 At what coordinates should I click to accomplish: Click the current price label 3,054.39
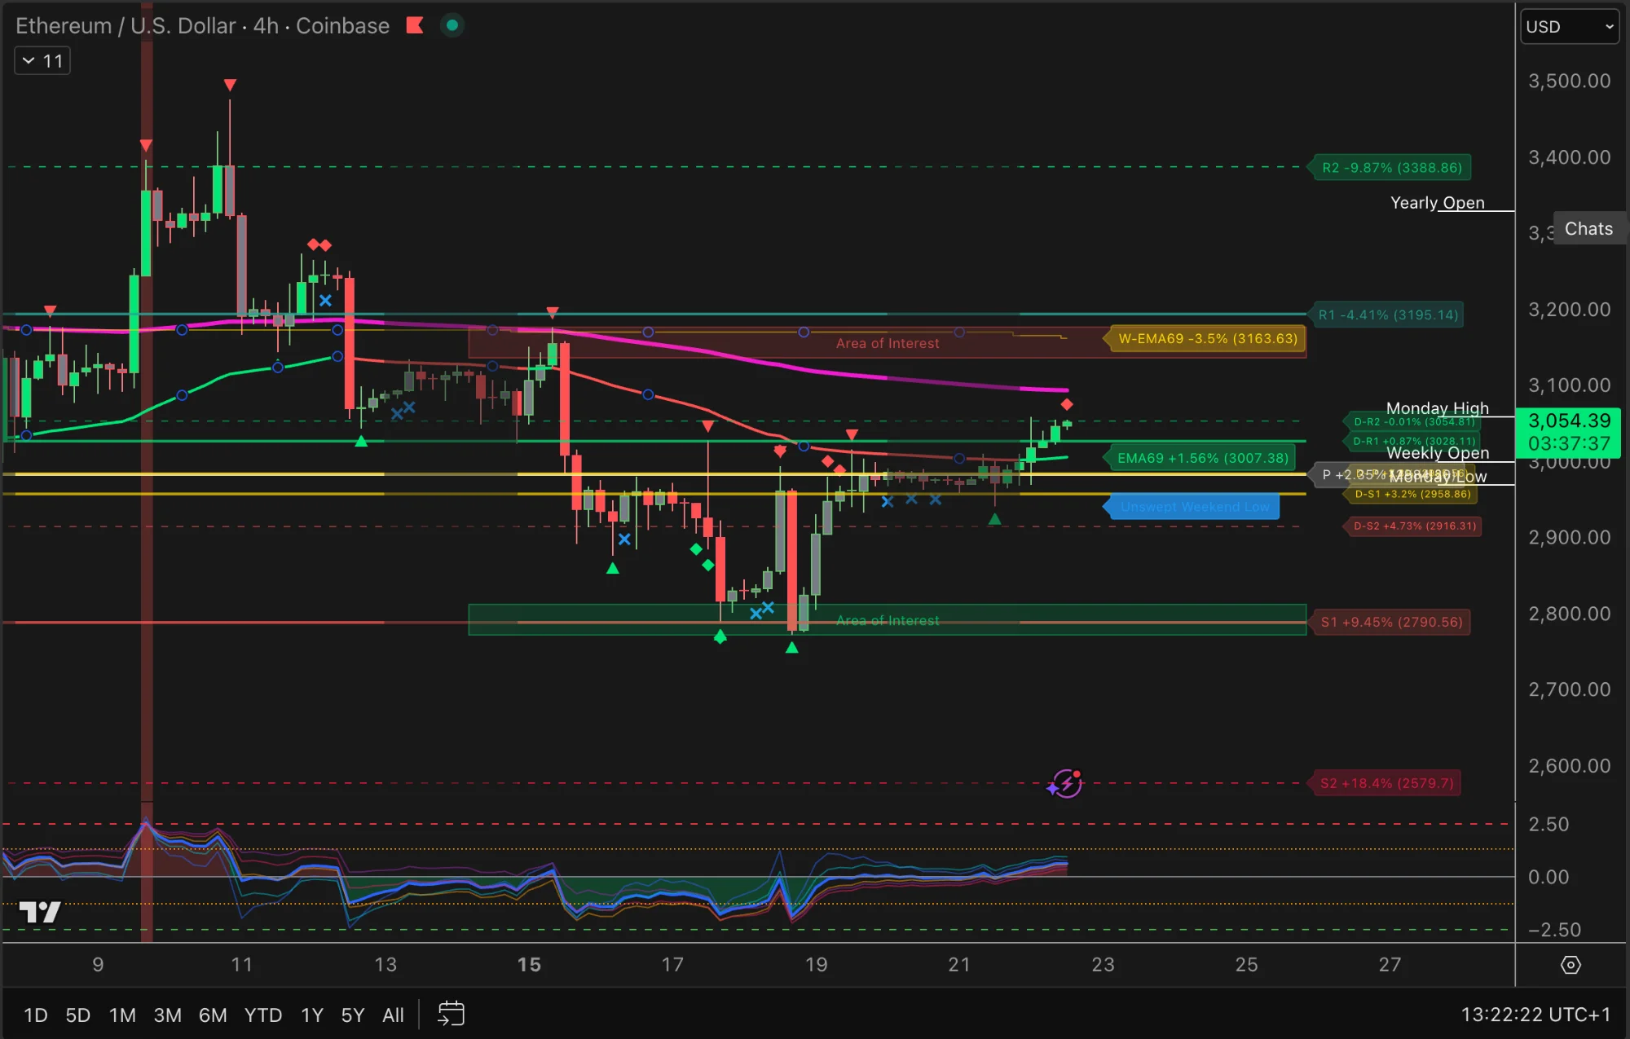(x=1568, y=421)
